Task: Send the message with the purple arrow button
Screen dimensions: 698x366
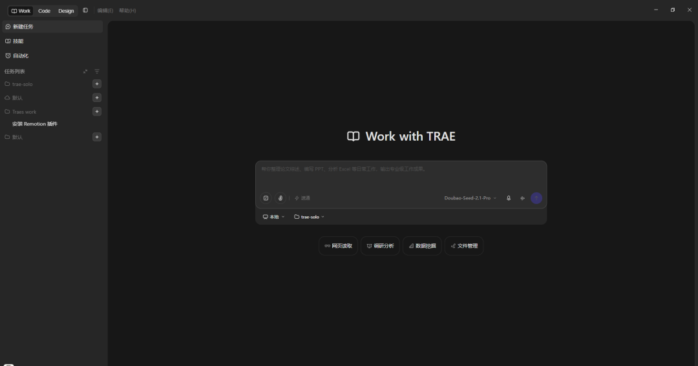Action: pos(536,198)
